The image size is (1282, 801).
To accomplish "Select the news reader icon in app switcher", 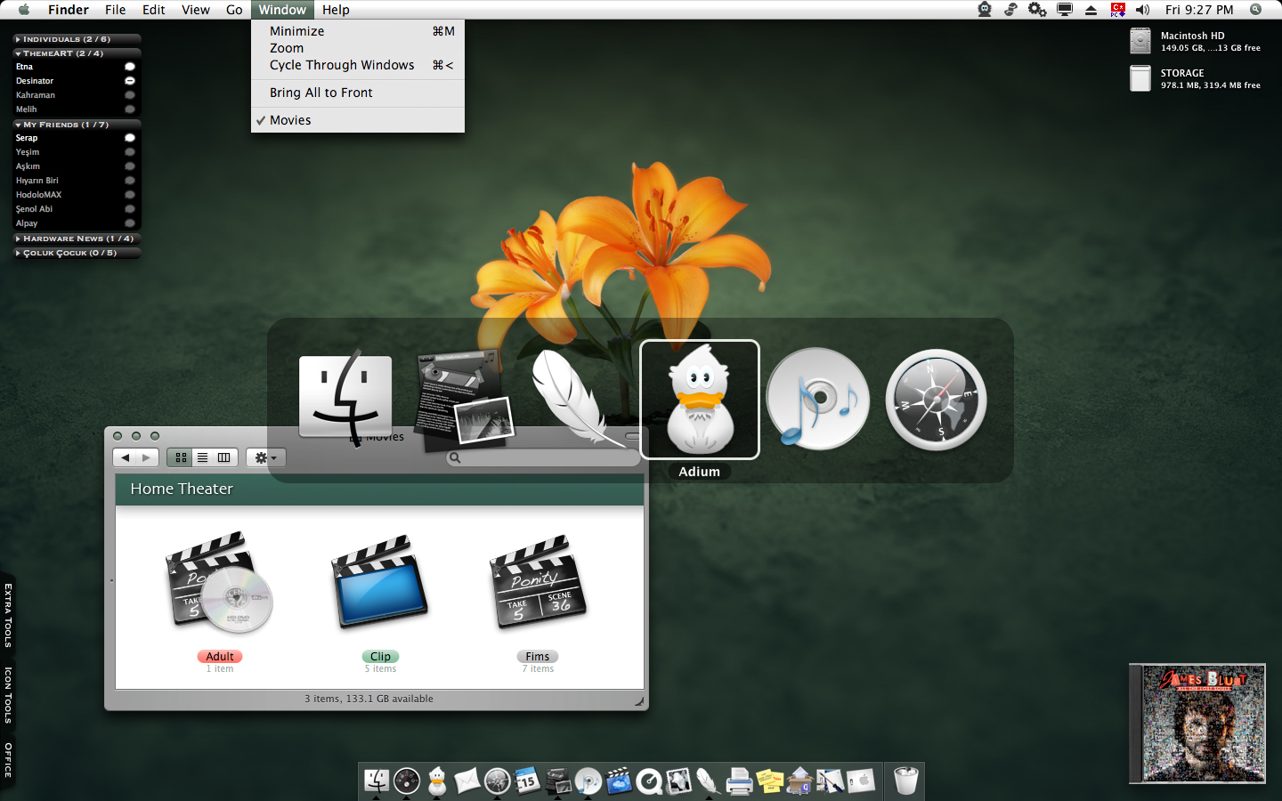I will click(x=464, y=398).
